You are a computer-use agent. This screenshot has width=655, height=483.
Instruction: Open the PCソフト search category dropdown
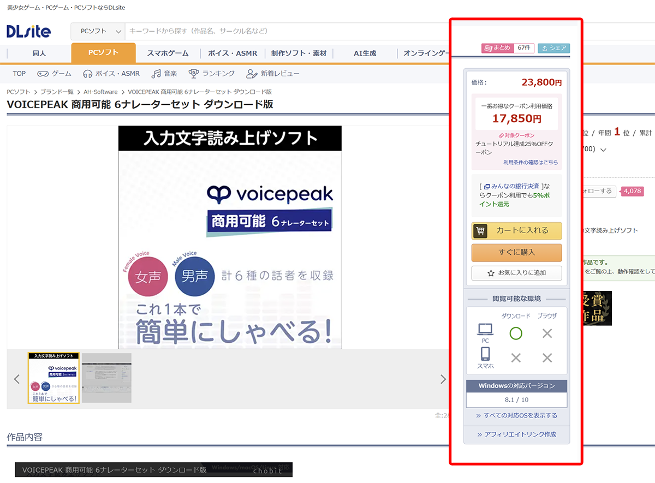click(98, 31)
